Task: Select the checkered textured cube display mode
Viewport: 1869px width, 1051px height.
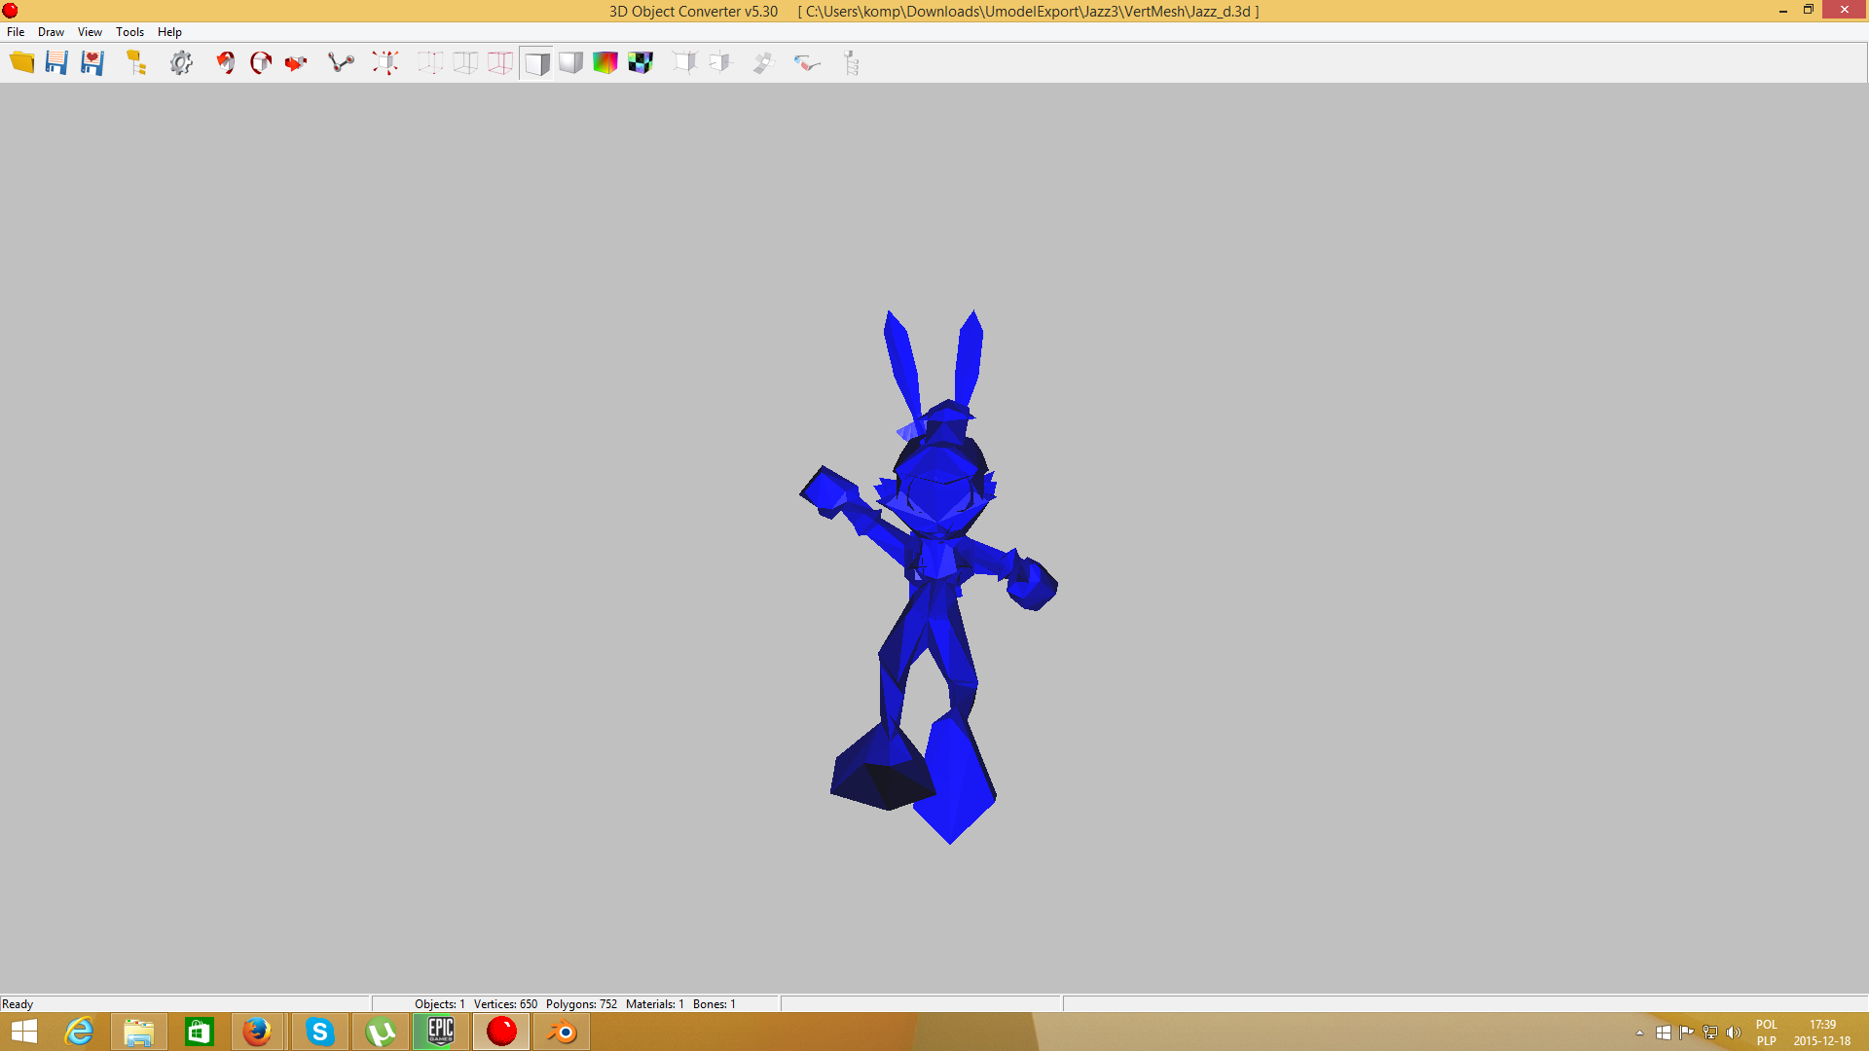Action: click(641, 63)
